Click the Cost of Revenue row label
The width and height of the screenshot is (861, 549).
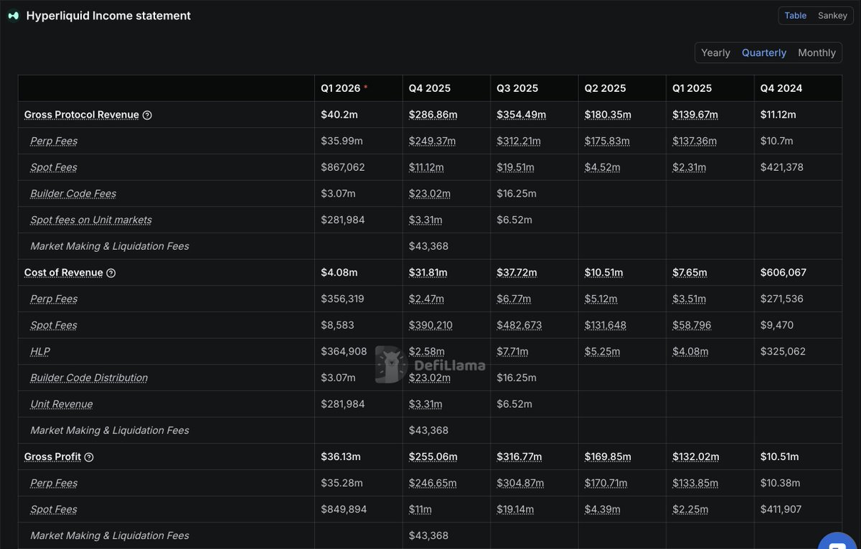pyautogui.click(x=64, y=273)
